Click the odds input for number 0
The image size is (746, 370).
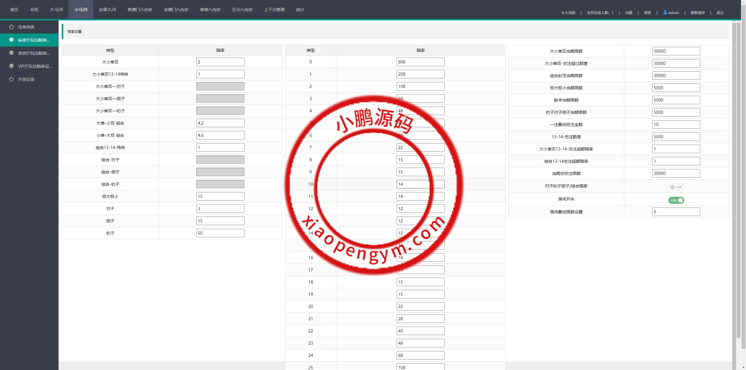pyautogui.click(x=420, y=62)
